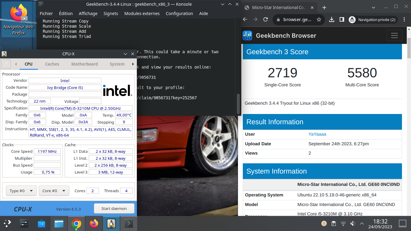Open the Fichier menu in Konsole

tap(46, 14)
